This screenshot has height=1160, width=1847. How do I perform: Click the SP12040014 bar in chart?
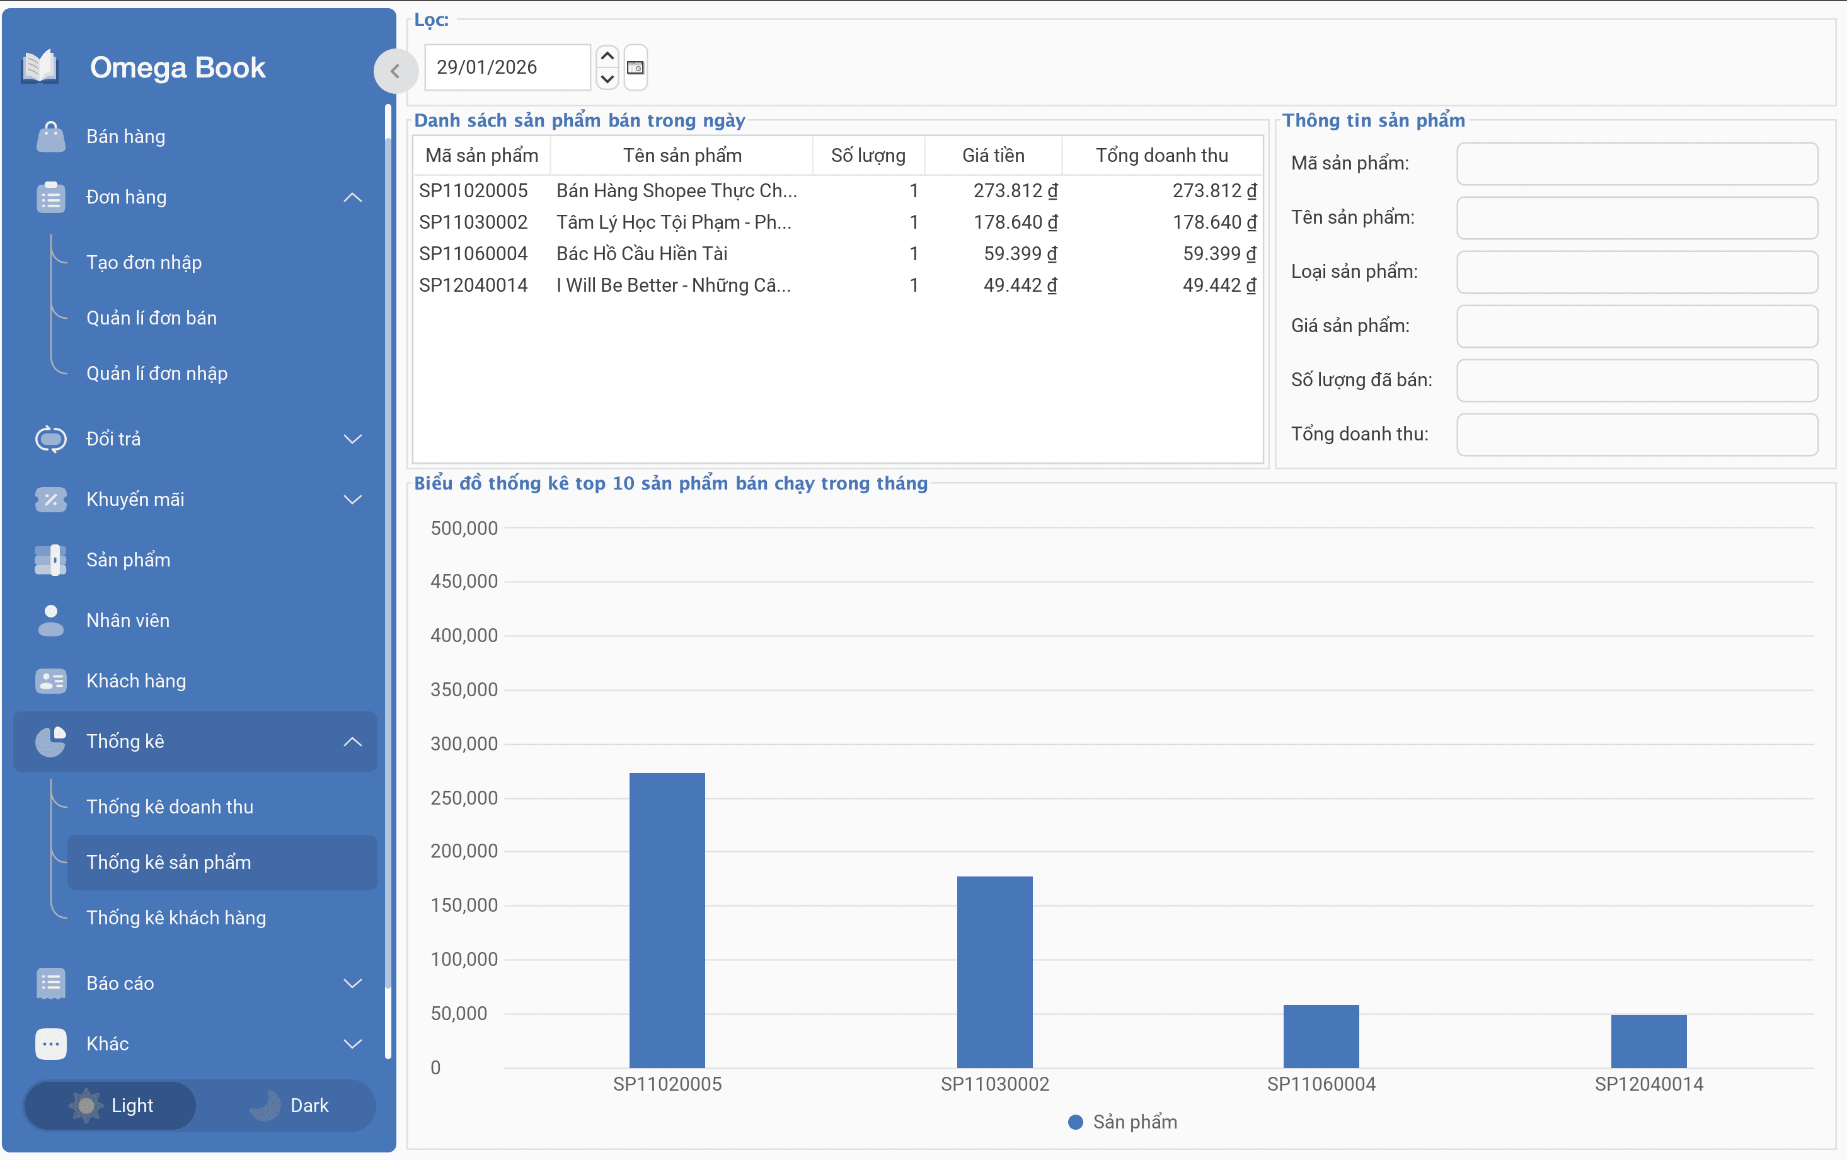pos(1648,1041)
